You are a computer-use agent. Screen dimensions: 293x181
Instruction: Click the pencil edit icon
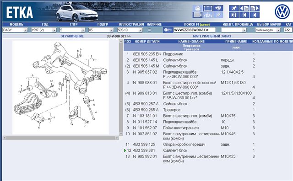click(218, 15)
